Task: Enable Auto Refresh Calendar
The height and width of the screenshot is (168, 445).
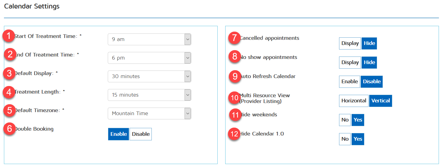Action: tap(349, 82)
